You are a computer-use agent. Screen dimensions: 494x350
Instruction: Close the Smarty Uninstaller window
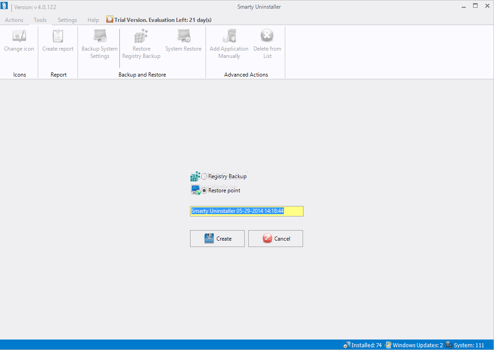tap(487, 5)
